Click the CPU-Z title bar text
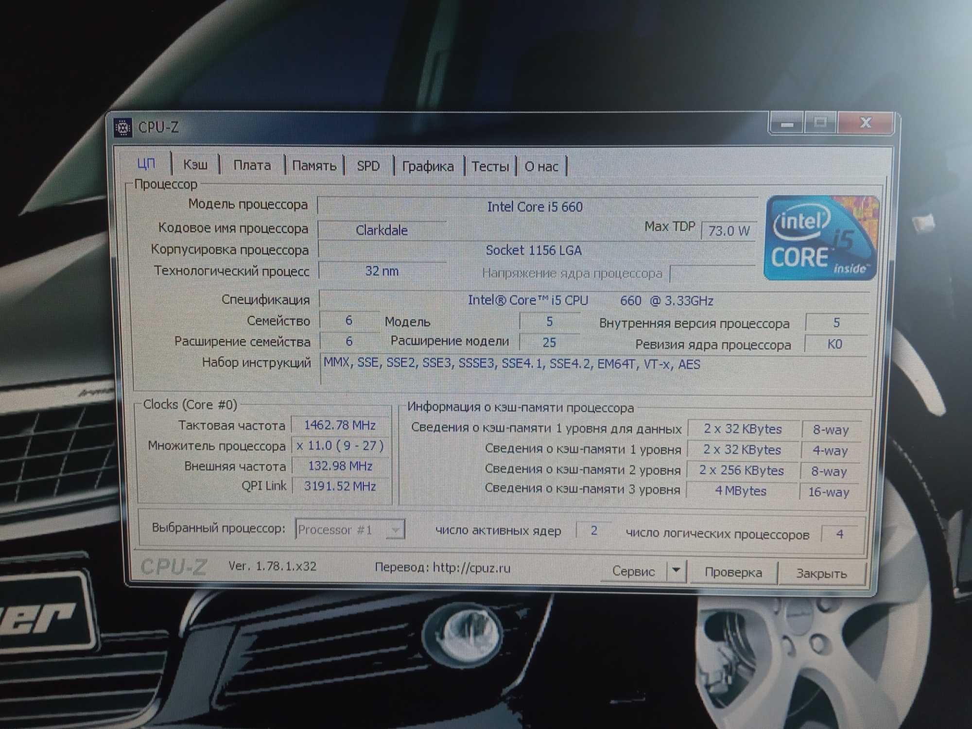972x729 pixels. (158, 127)
